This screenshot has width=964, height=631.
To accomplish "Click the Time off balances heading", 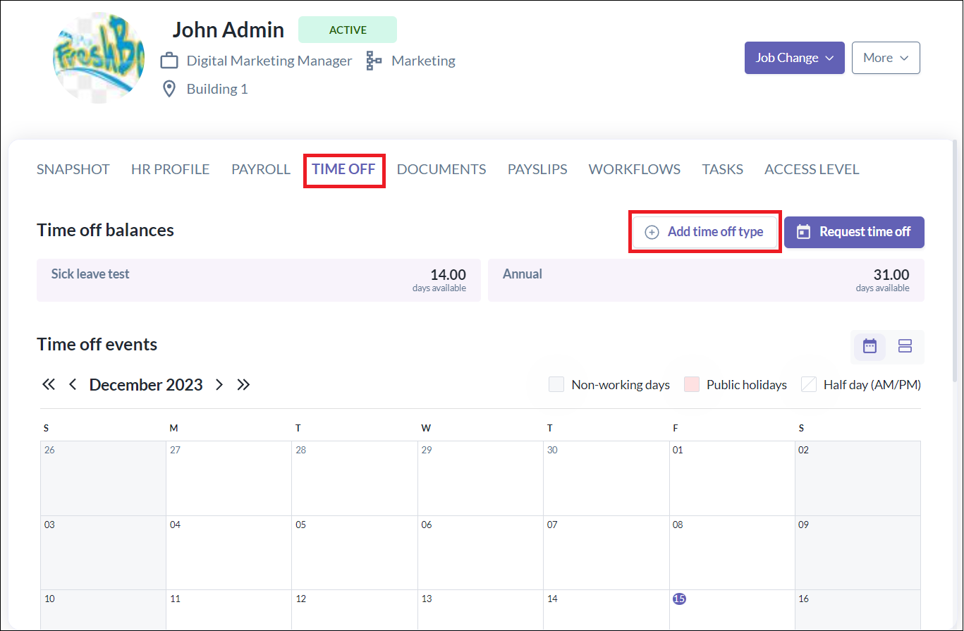I will (105, 230).
